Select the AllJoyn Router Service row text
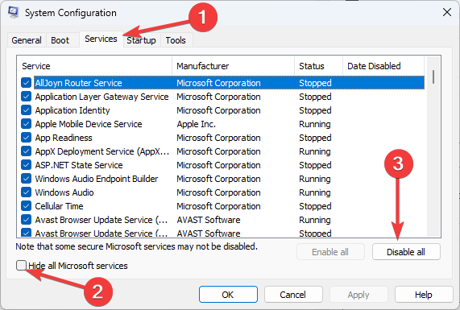Viewport: 460px width, 310px height. click(x=79, y=83)
